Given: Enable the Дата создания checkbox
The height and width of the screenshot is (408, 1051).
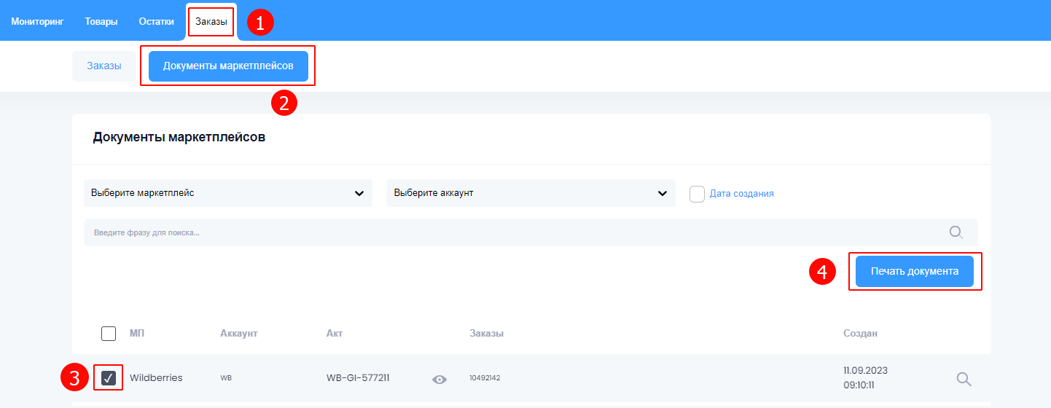Looking at the screenshot, I should 697,194.
